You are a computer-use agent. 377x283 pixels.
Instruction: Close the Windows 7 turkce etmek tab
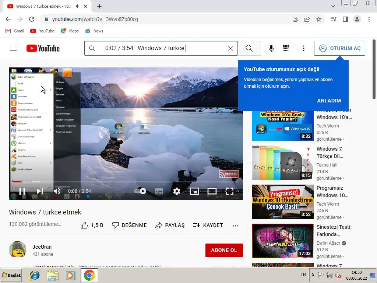click(x=85, y=7)
